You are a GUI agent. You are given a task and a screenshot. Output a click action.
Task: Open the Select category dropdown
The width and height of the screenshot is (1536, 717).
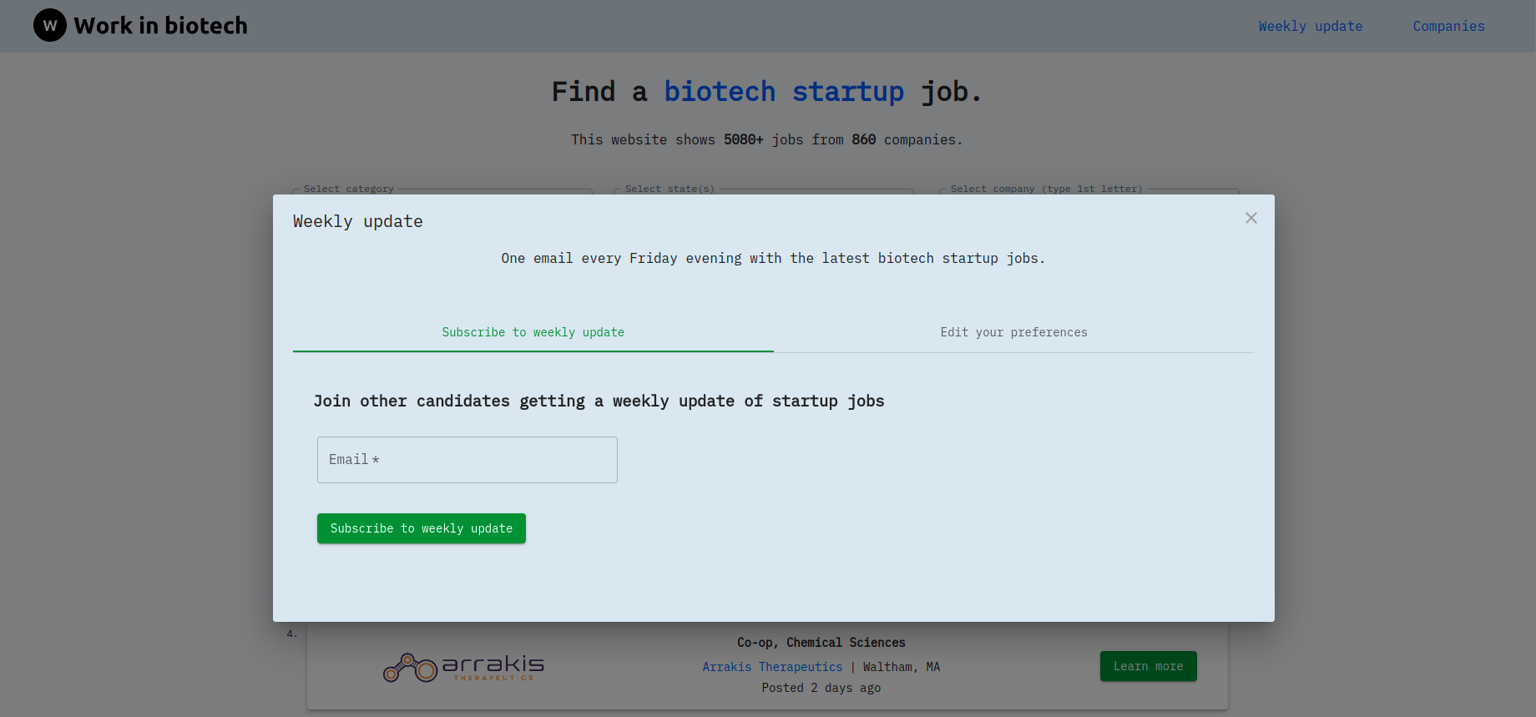coord(442,191)
